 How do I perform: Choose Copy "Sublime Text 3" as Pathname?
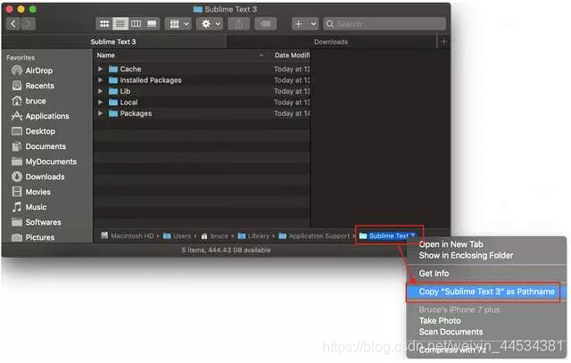coord(486,292)
